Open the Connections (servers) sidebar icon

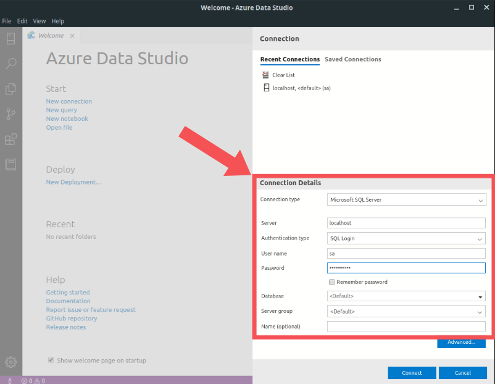tap(10, 38)
